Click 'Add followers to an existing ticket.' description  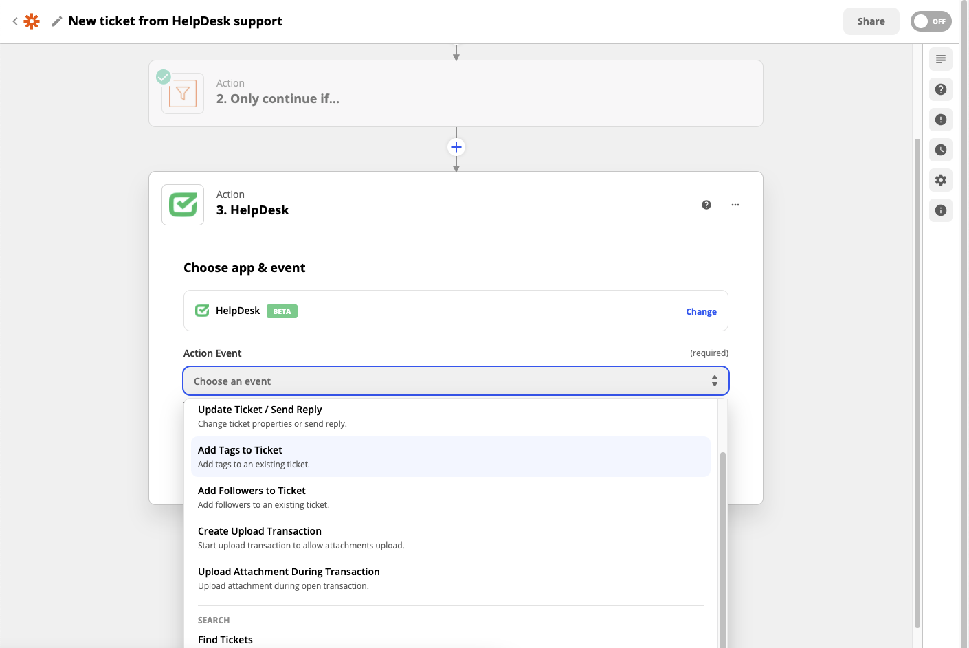pyautogui.click(x=263, y=505)
